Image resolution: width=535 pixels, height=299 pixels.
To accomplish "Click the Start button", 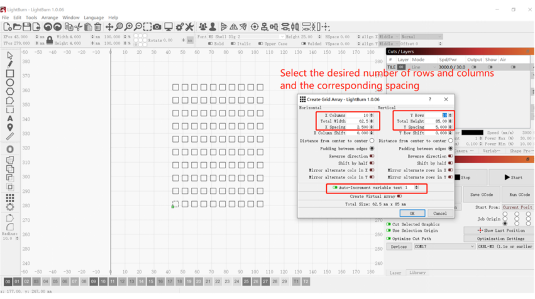I will pyautogui.click(x=513, y=177).
